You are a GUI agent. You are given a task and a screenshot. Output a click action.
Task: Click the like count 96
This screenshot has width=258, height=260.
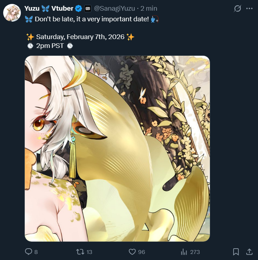tap(142, 252)
